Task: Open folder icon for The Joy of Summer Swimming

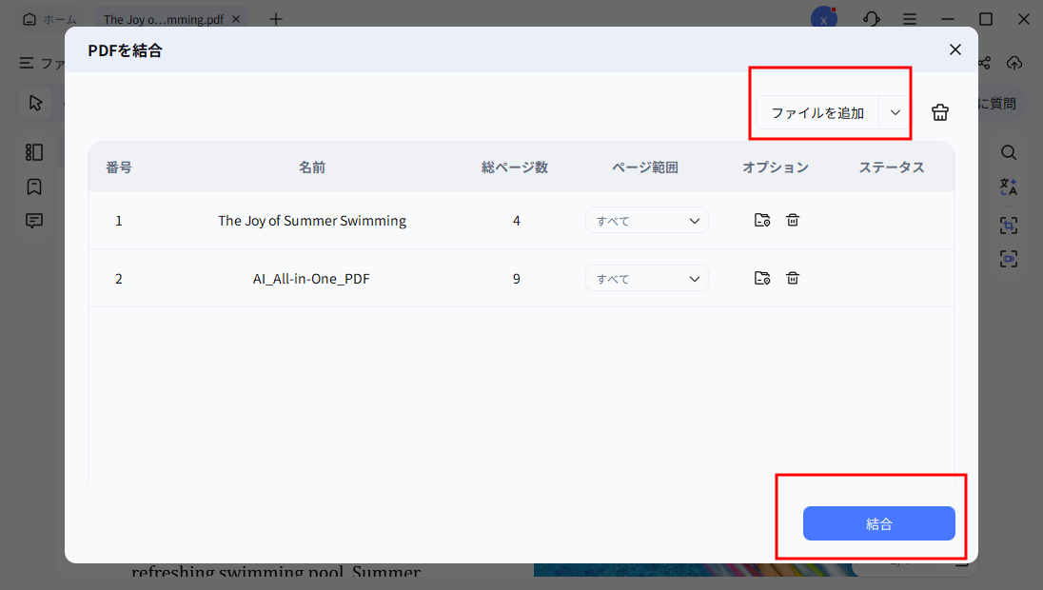Action: pyautogui.click(x=761, y=221)
